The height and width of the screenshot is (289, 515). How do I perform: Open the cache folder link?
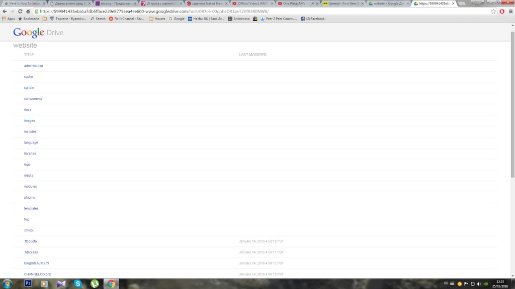(x=28, y=77)
